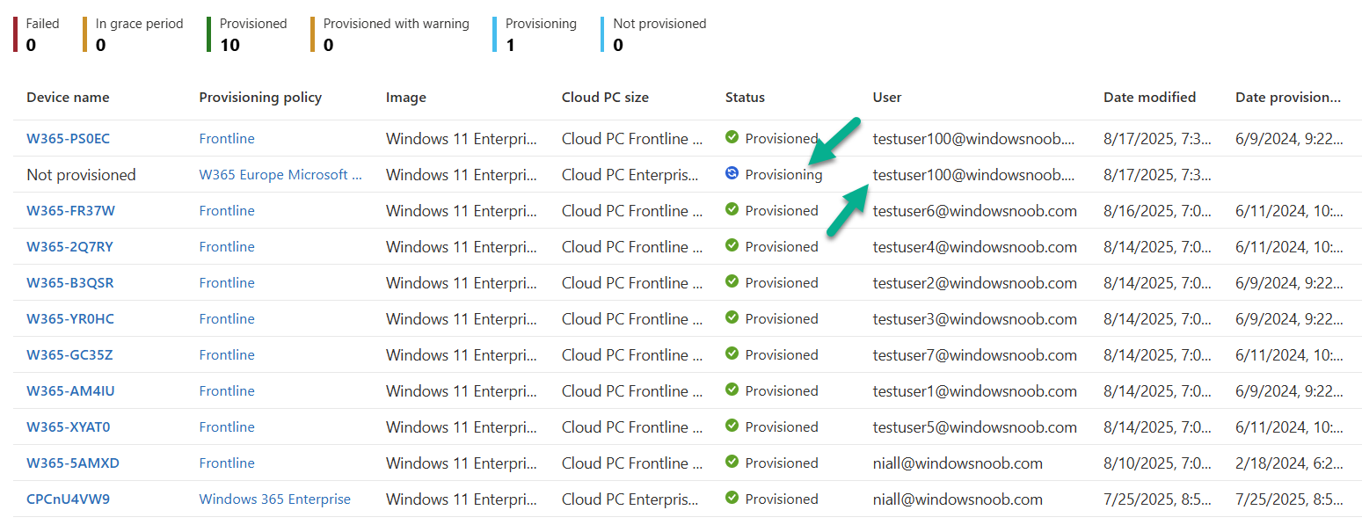Sort by Date modified column
This screenshot has height=532, width=1362.
pos(1149,98)
